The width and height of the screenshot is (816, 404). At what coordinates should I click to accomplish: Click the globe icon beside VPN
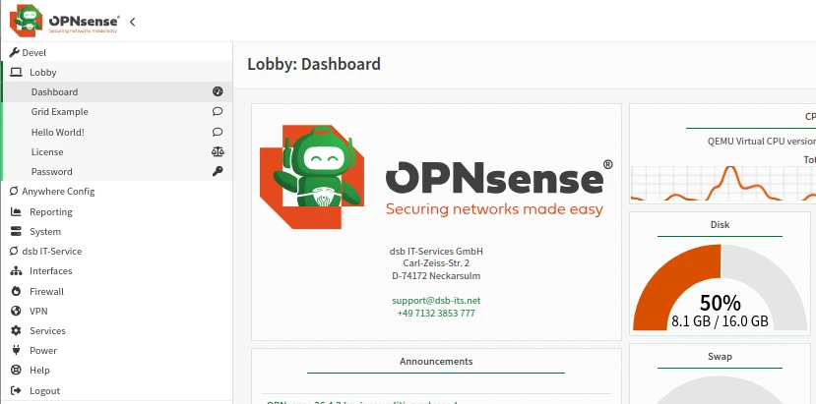(x=16, y=311)
